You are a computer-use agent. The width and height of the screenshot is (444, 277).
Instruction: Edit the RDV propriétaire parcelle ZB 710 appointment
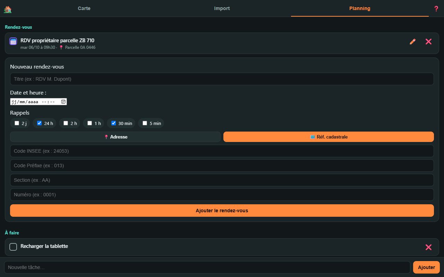[x=412, y=42]
